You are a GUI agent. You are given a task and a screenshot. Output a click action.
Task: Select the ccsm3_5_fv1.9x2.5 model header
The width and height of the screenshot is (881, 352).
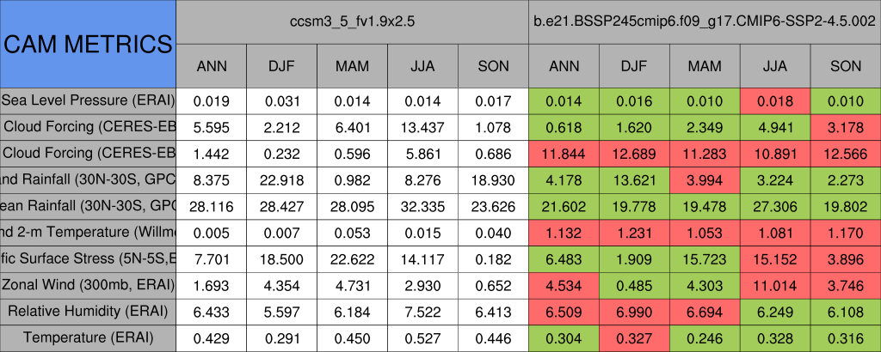[x=353, y=21]
